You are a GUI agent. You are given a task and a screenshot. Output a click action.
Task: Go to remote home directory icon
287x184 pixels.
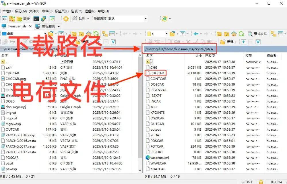tap(234, 34)
